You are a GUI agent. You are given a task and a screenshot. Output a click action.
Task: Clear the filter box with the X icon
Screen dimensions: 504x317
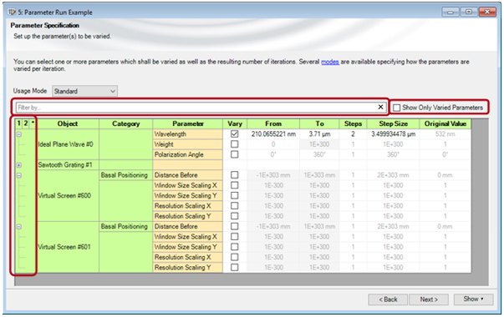[380, 107]
